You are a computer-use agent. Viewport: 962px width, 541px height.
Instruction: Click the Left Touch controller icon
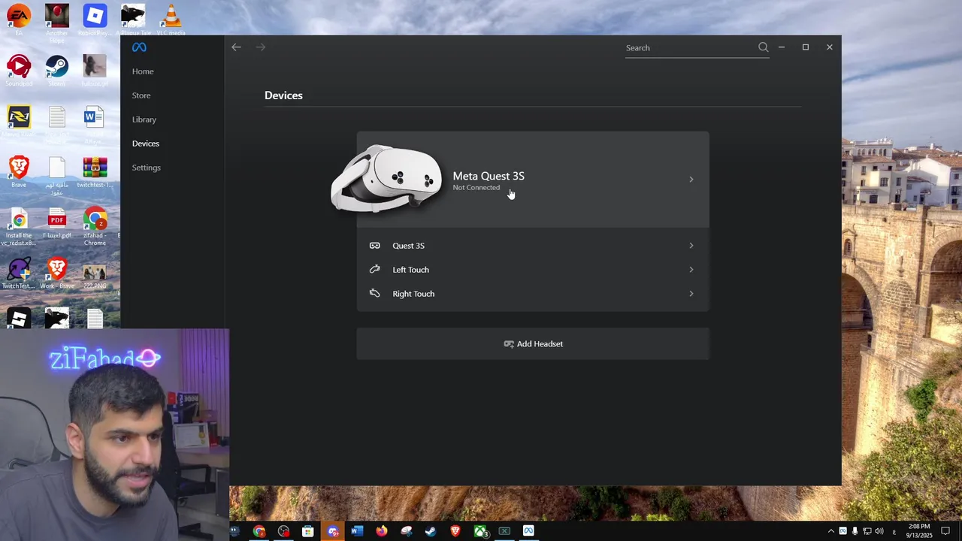(374, 269)
